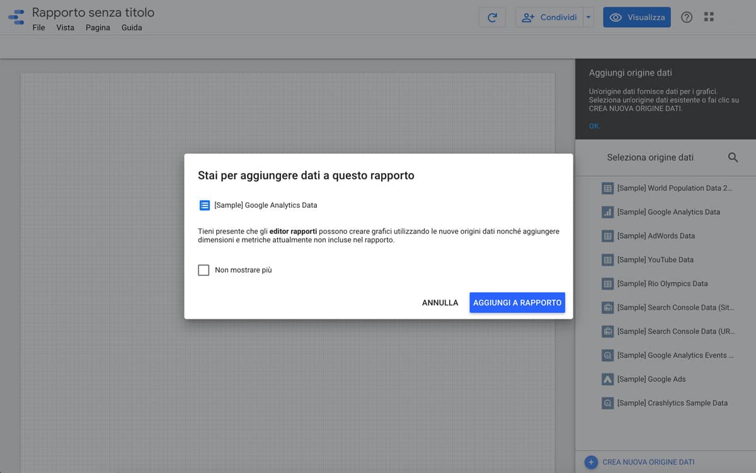Click the Search Console Data (UR... icon
The width and height of the screenshot is (756, 473).
point(607,332)
